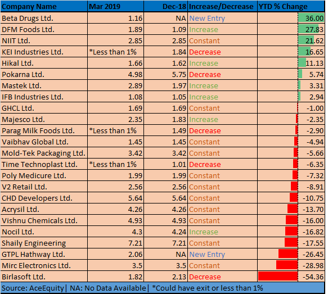Screen dimensions: 328x294
Task: Click the Increase status for Majesco
Action: pyautogui.click(x=204, y=120)
